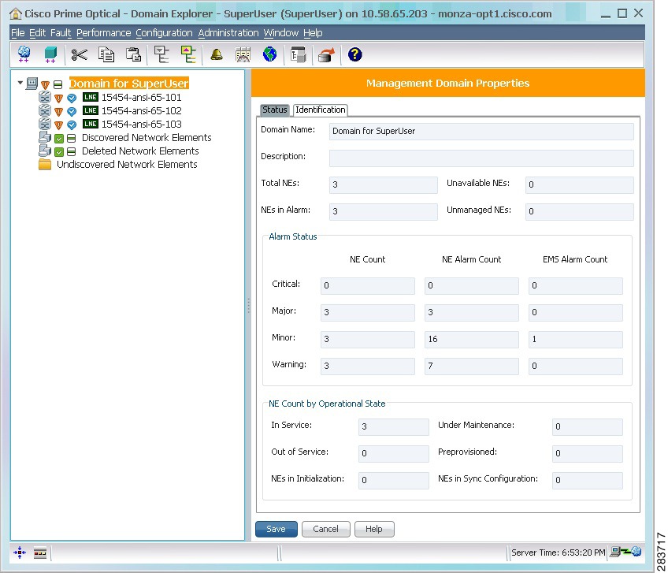Open the Performance menu
Viewport: 668px width, 573px height.
[103, 33]
